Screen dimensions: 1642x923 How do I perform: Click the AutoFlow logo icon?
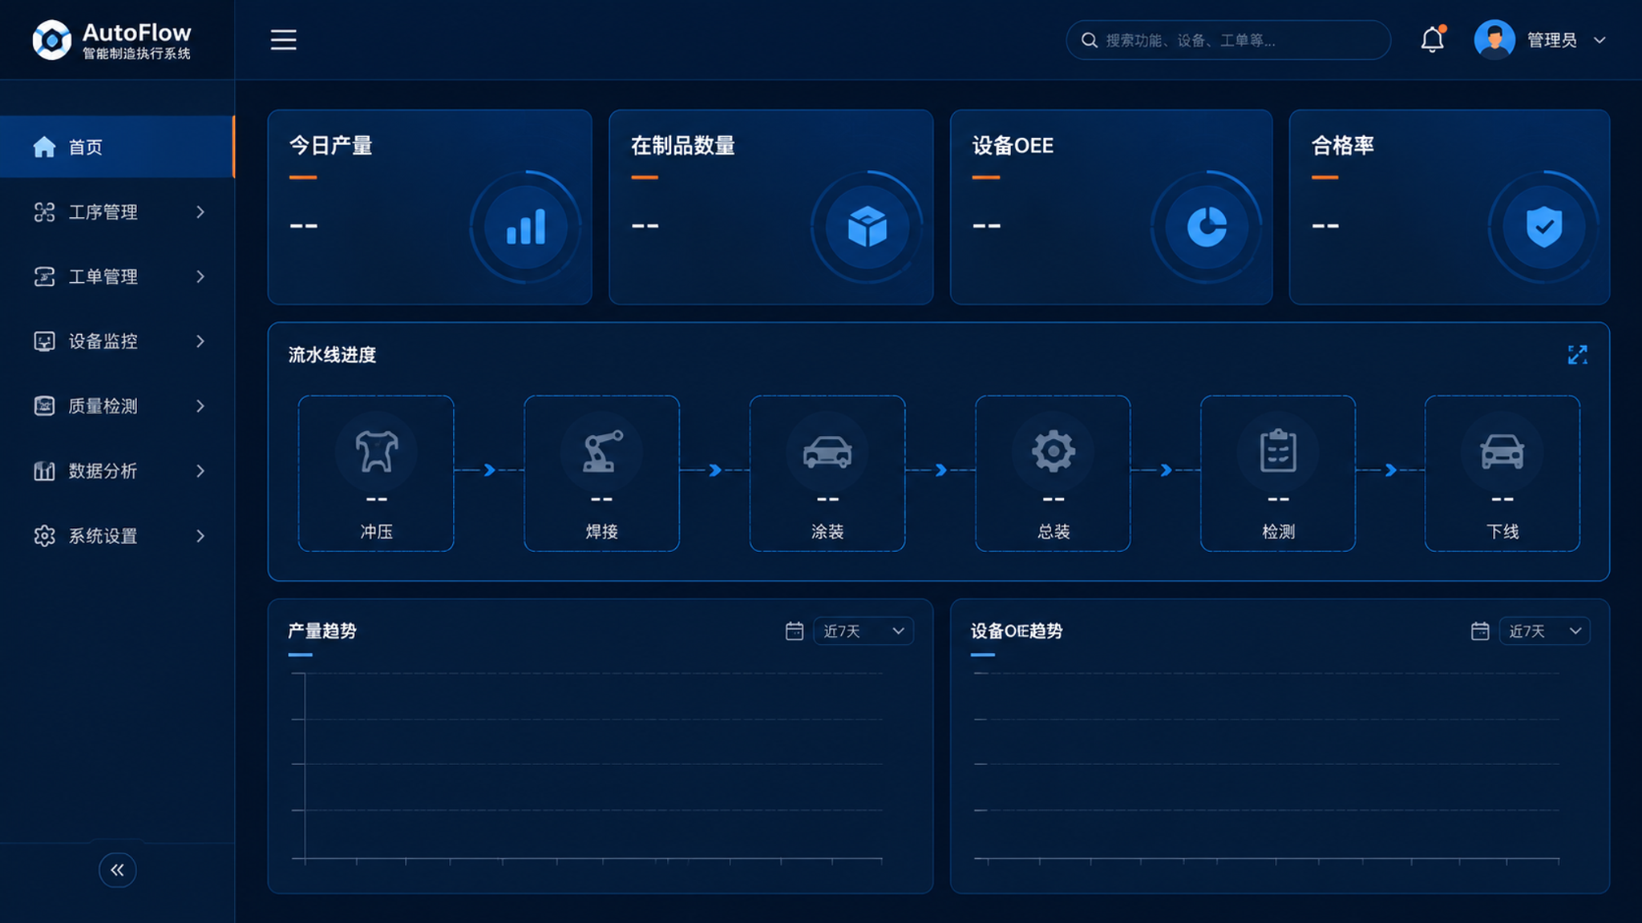52,39
